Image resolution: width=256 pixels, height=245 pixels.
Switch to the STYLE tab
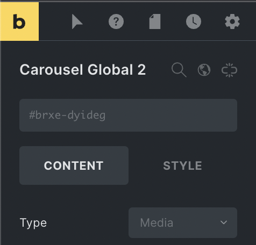click(x=183, y=165)
